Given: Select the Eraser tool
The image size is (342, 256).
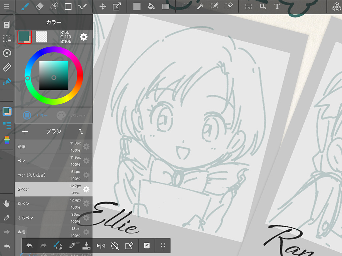Looking at the screenshot, I should click(x=39, y=7).
